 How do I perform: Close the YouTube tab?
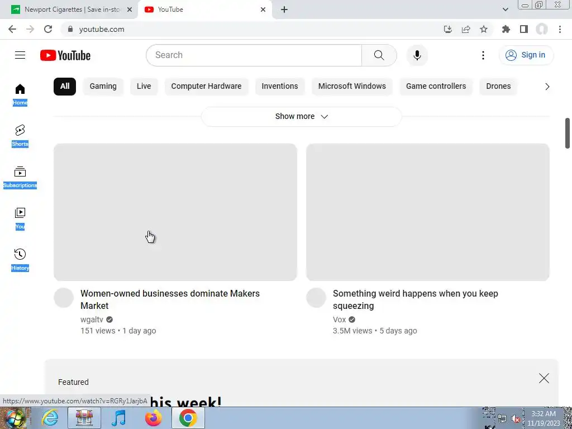click(263, 9)
